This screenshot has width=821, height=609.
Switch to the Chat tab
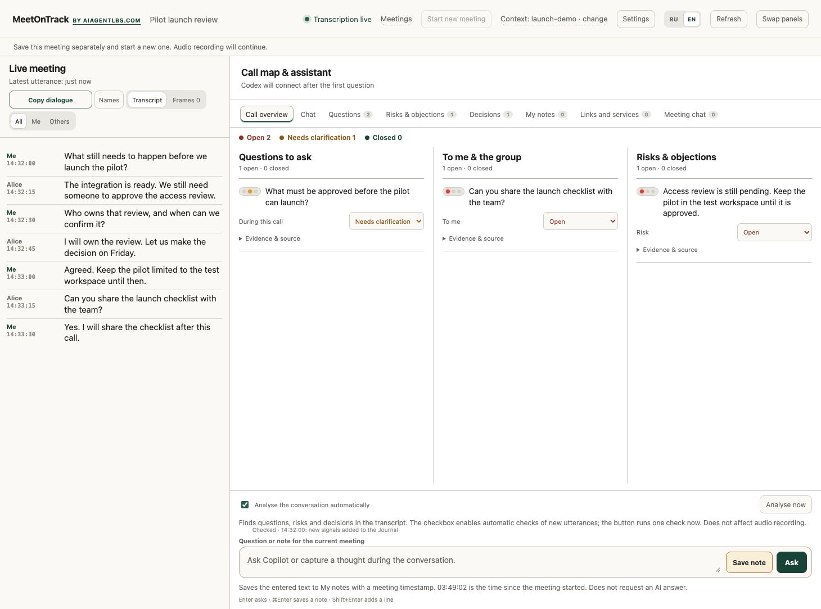[x=308, y=114]
